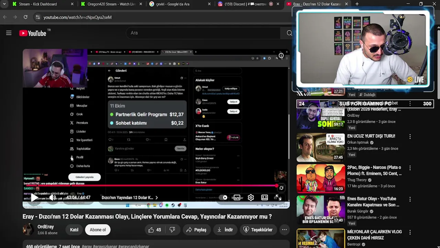View site information icon in address bar
This screenshot has width=440, height=248.
(x=37, y=17)
